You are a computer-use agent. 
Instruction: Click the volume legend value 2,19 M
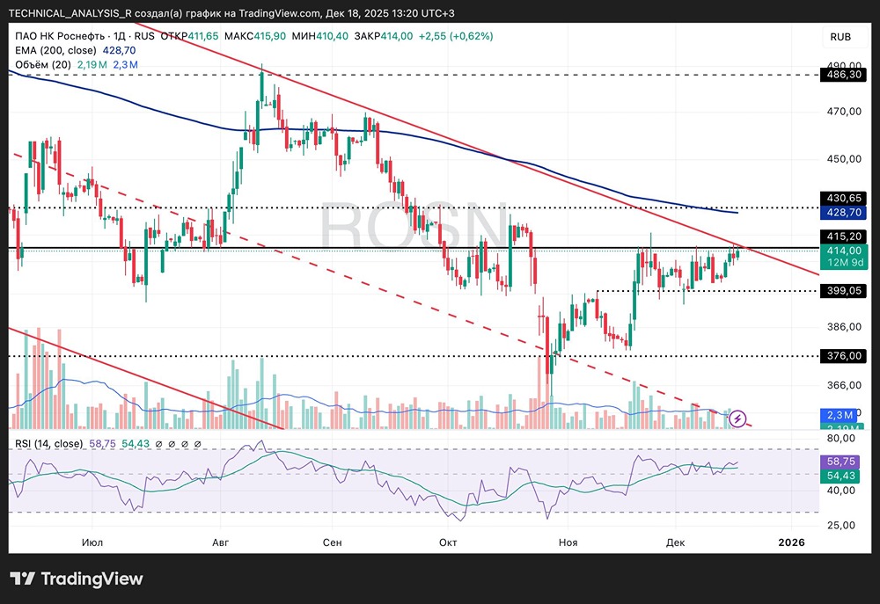[92, 65]
